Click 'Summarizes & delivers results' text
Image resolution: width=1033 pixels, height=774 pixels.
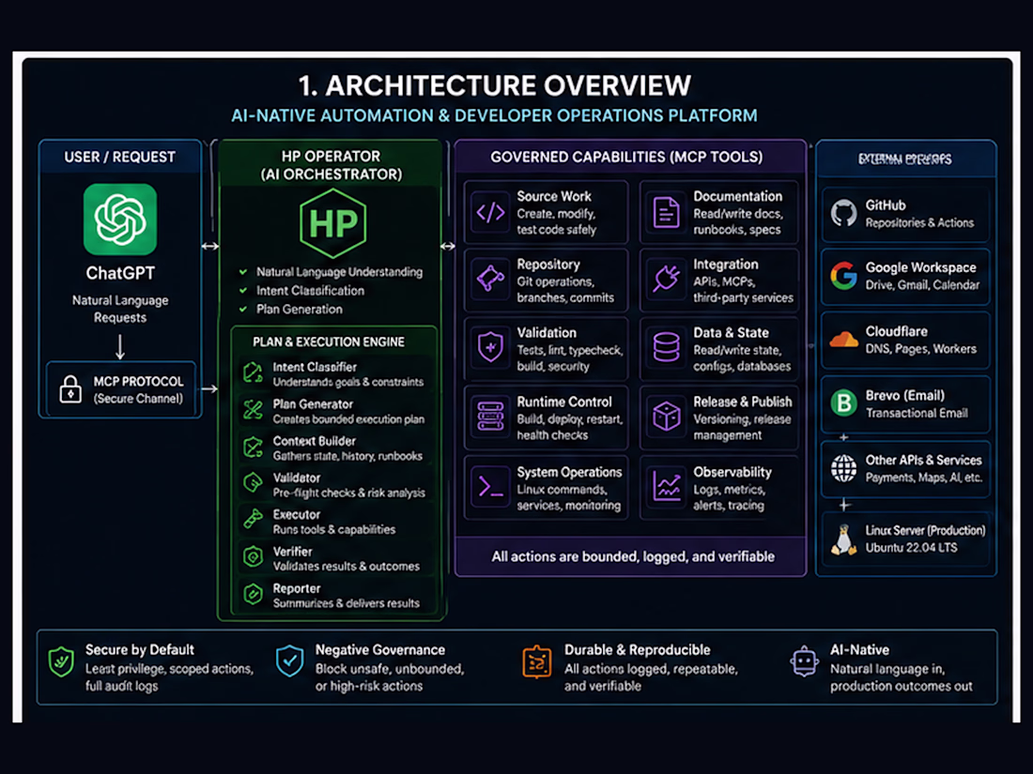tap(346, 603)
